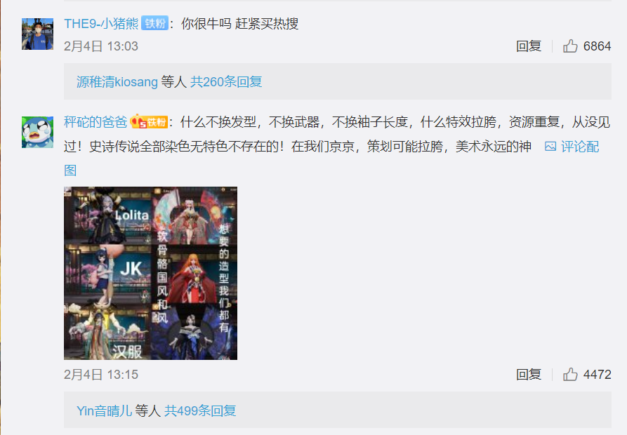This screenshot has height=435, width=627.
Task: Click the 2月4日 13:03 timestamp
Action: pyautogui.click(x=101, y=46)
